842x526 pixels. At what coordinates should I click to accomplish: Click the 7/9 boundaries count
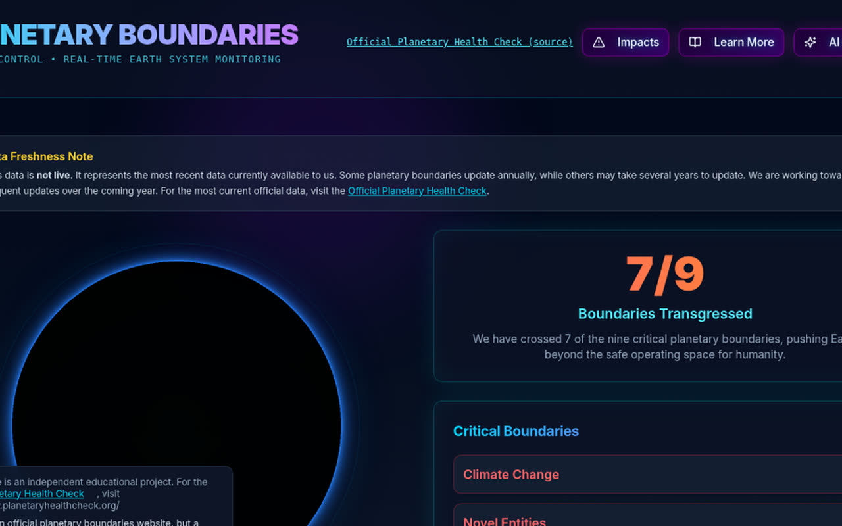pos(665,274)
